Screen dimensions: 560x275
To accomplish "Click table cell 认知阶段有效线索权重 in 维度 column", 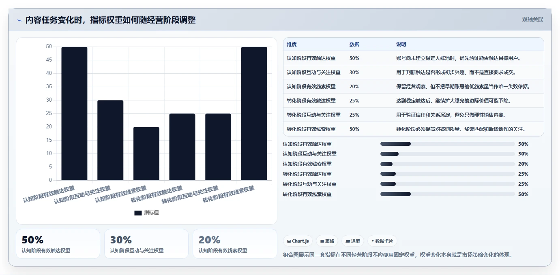I will point(311,87).
